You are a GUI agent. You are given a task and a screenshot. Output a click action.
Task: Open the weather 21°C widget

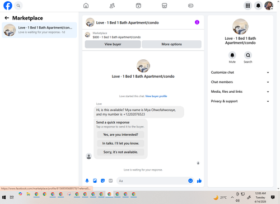pyautogui.click(x=220, y=197)
